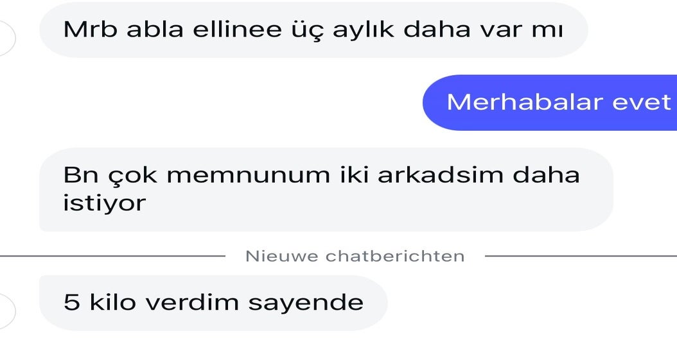This screenshot has width=677, height=338.
Task: Select the "Bn çok memnunum" message bubble
Action: pyautogui.click(x=326, y=189)
